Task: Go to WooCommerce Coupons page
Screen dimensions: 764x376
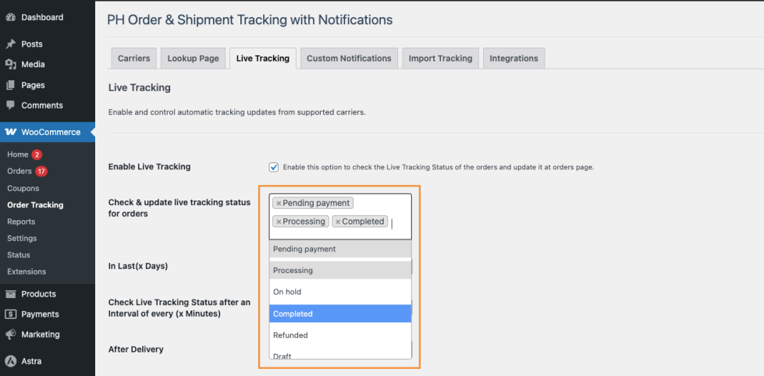Action: click(23, 188)
